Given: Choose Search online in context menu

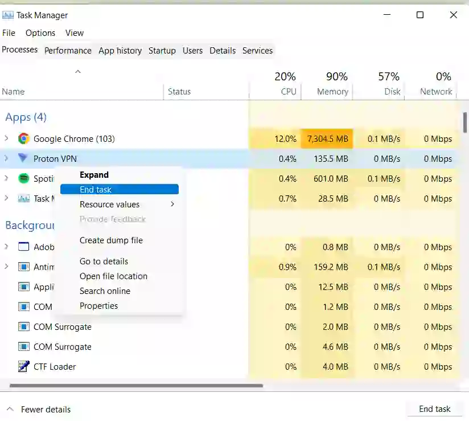Looking at the screenshot, I should pyautogui.click(x=120, y=291).
